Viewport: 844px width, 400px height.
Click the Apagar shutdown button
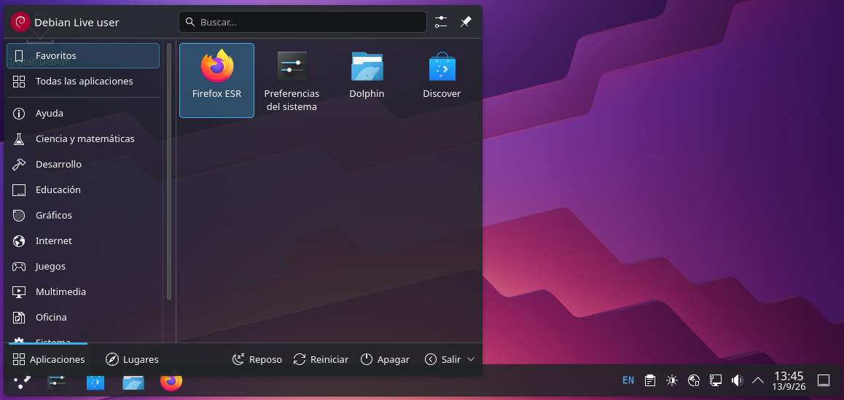point(386,359)
